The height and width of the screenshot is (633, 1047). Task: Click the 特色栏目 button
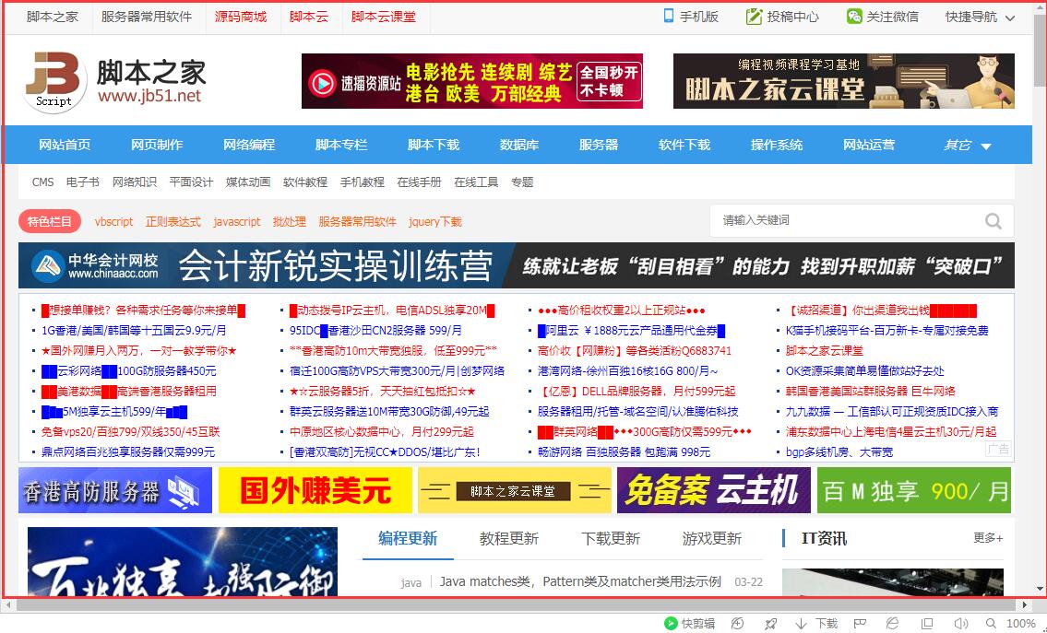click(50, 221)
